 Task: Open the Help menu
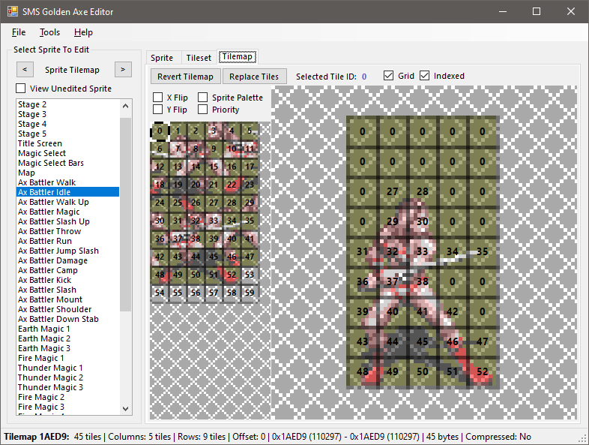click(x=83, y=32)
